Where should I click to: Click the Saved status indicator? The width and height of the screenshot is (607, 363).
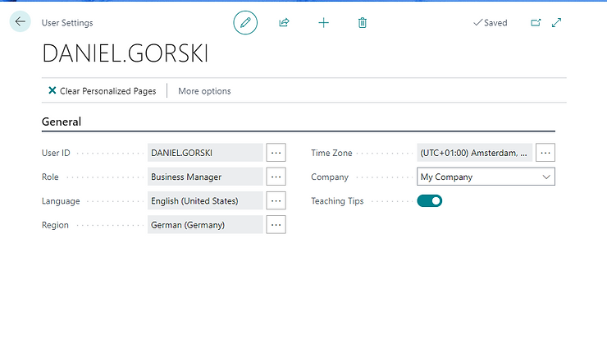coord(491,23)
